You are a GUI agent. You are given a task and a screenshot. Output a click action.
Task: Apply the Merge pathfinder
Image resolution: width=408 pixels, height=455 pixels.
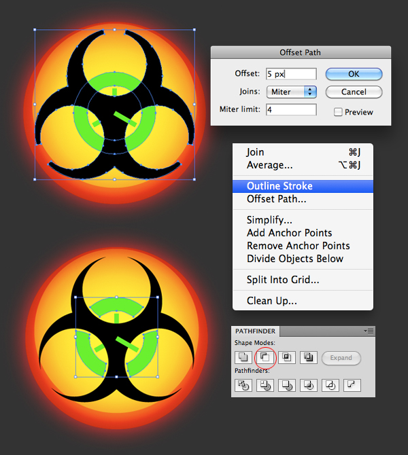[286, 386]
